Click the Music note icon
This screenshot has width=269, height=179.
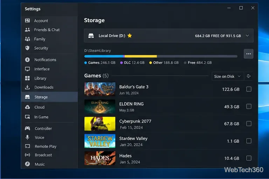click(27, 164)
